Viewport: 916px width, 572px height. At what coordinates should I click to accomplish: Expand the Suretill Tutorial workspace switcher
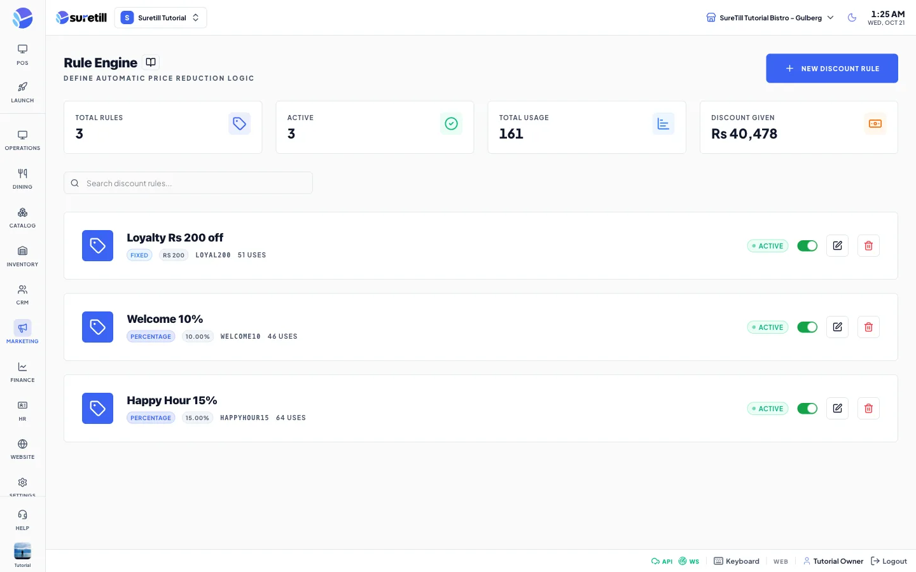[x=160, y=18]
